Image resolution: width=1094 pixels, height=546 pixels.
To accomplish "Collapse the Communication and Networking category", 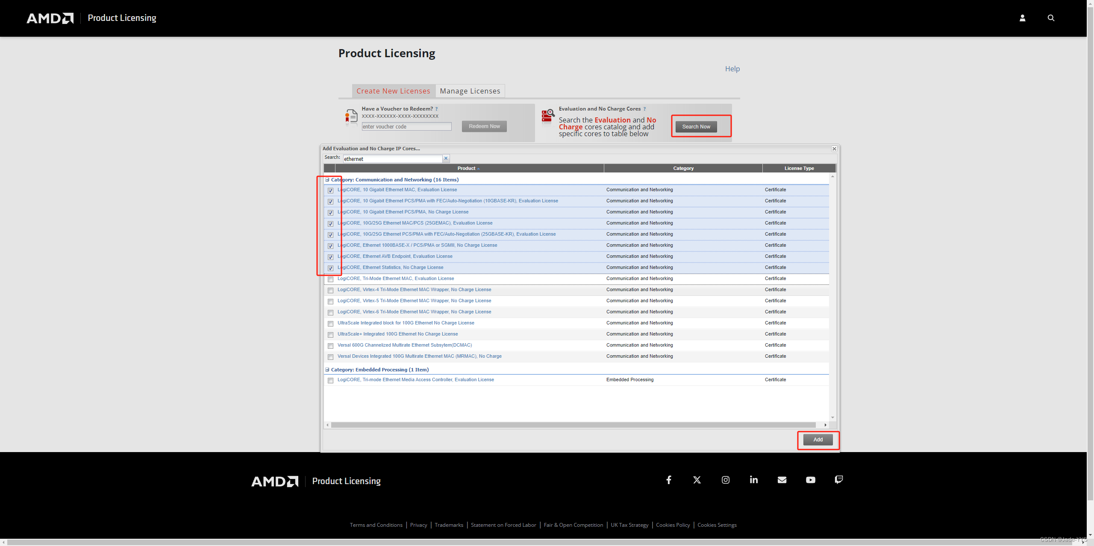I will [327, 180].
